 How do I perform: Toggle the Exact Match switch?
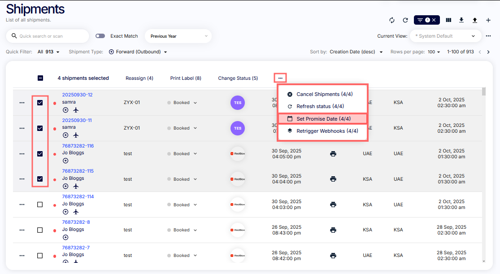point(100,36)
